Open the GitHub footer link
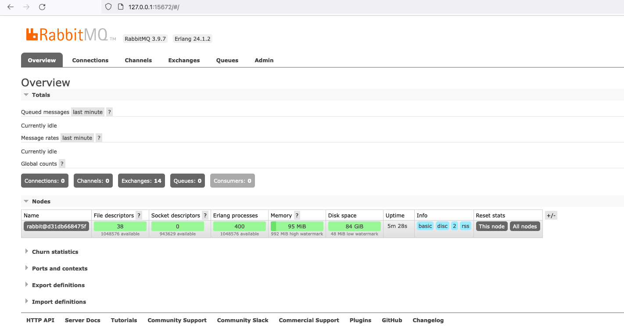Viewport: 624px width, 327px height. click(392, 320)
